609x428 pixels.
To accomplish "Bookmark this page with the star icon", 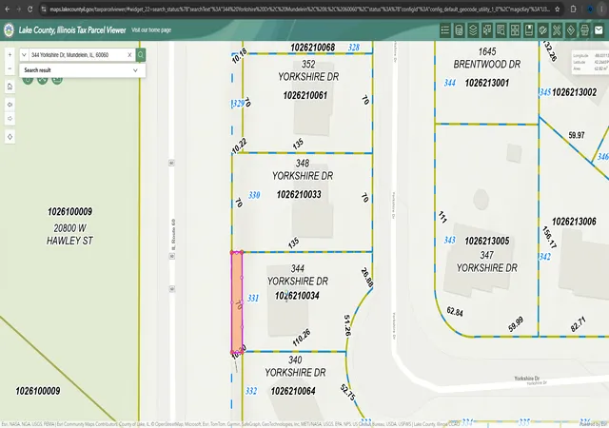I will pos(558,9).
